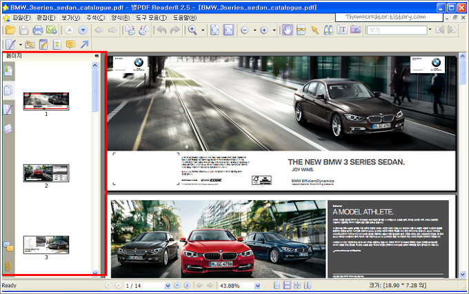The image size is (469, 294).
Task: Click the Fit Width icon
Action: click(228, 30)
